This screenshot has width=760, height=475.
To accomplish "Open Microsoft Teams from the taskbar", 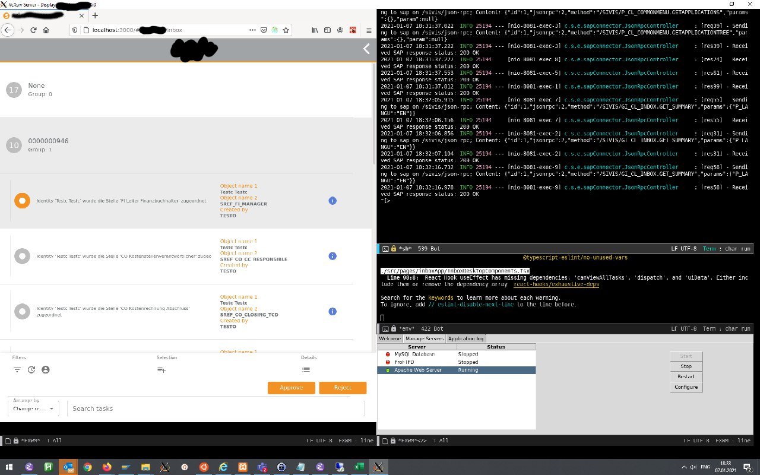I will pos(262,467).
